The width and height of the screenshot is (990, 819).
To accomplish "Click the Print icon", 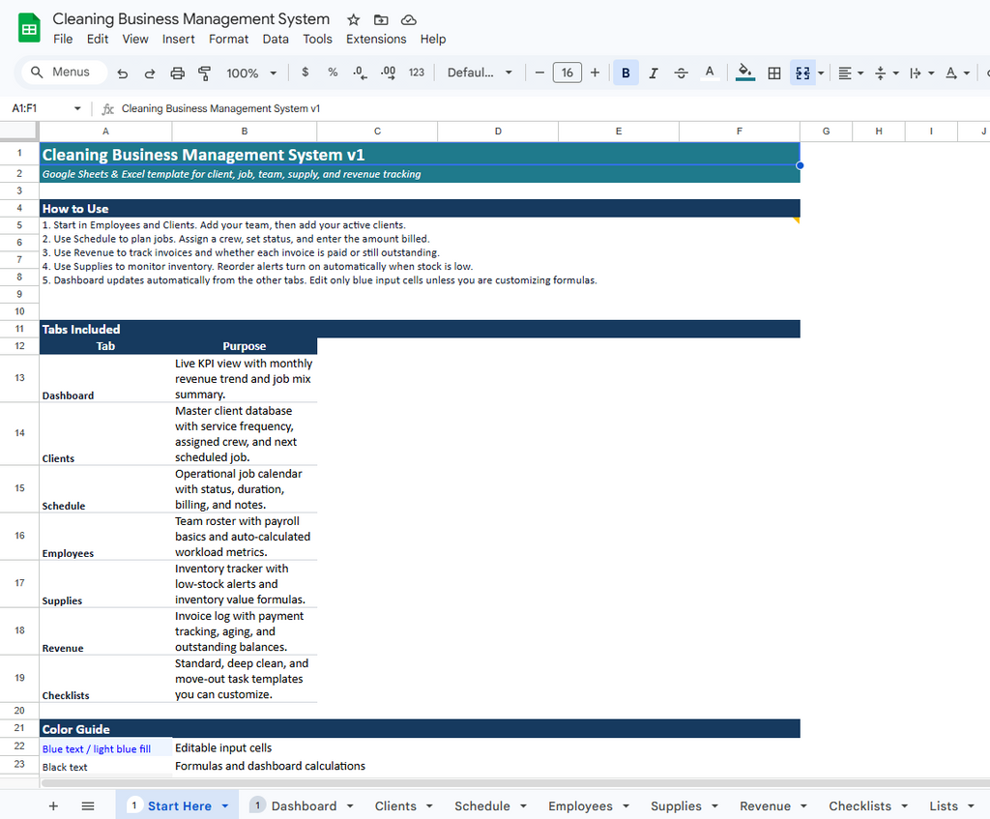I will 178,73.
